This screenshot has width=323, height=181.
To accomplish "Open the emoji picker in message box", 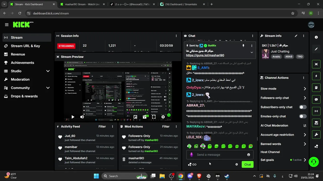I will (x=249, y=155).
